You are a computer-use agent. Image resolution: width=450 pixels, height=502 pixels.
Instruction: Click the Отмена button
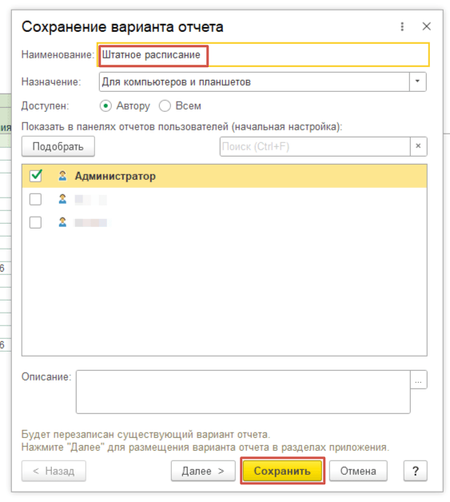[x=358, y=471]
